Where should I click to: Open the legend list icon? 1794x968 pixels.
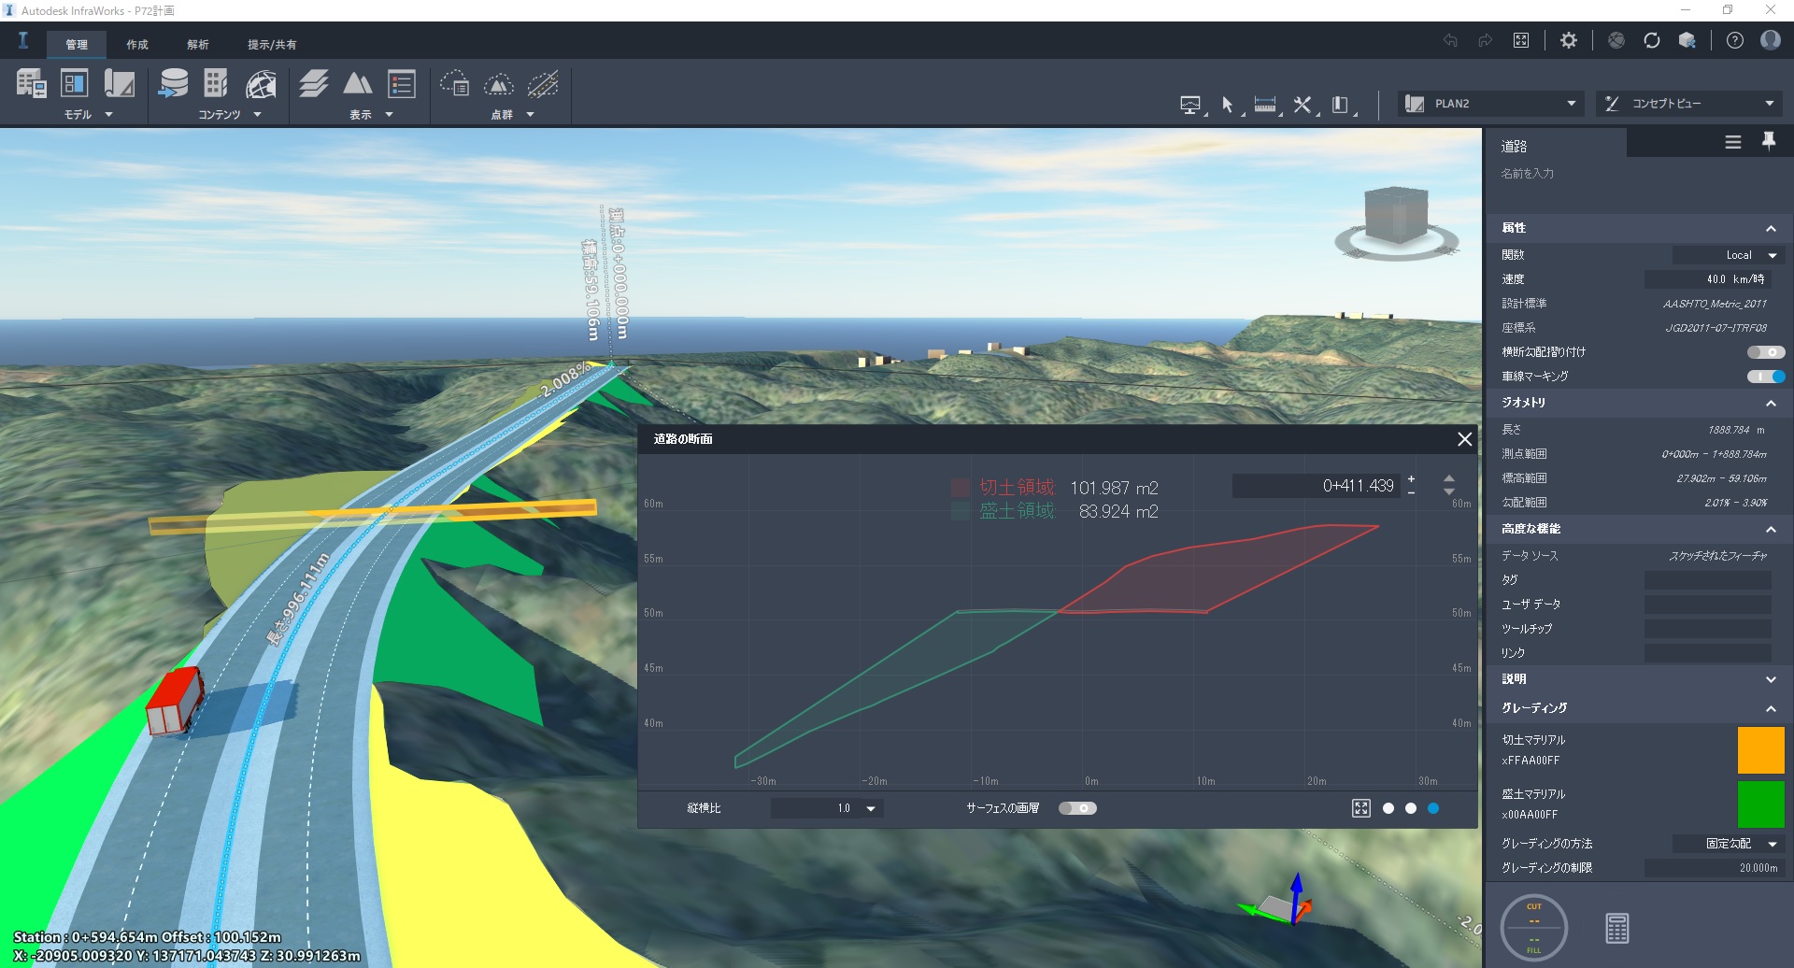(x=402, y=84)
